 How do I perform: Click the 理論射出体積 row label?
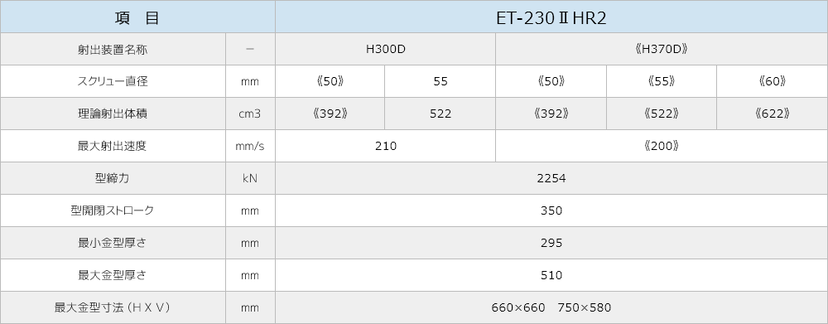pyautogui.click(x=113, y=114)
